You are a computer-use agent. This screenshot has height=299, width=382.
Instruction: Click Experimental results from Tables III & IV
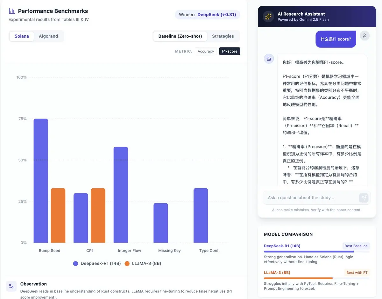[x=49, y=19]
